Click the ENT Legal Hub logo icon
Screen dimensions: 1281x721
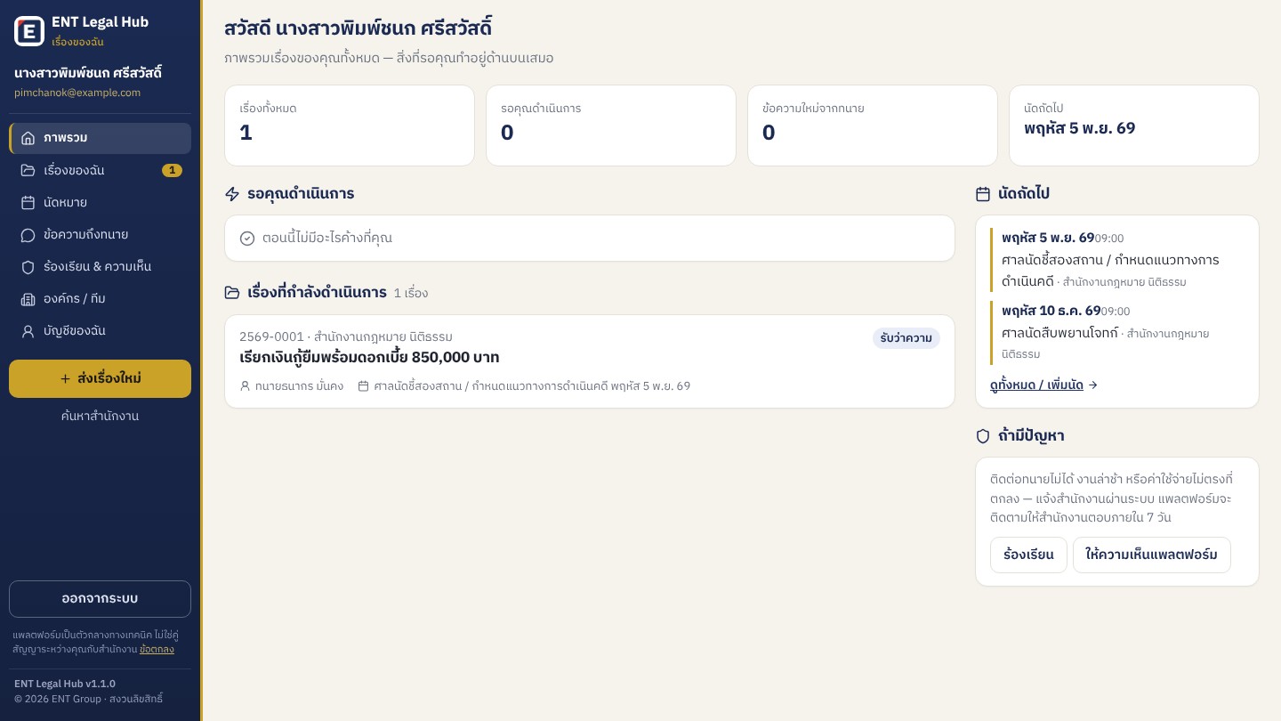click(x=29, y=31)
